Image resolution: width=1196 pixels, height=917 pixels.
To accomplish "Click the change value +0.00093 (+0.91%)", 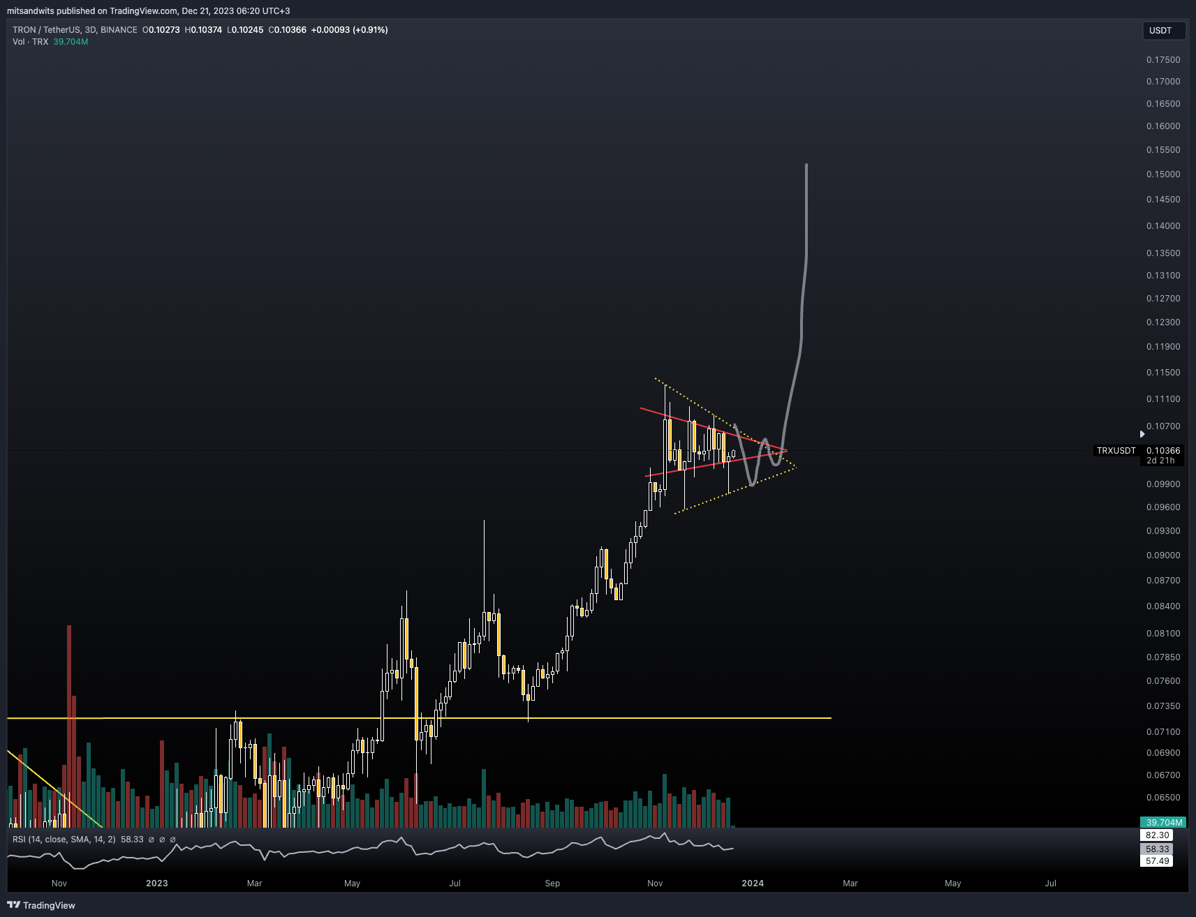I will [349, 30].
